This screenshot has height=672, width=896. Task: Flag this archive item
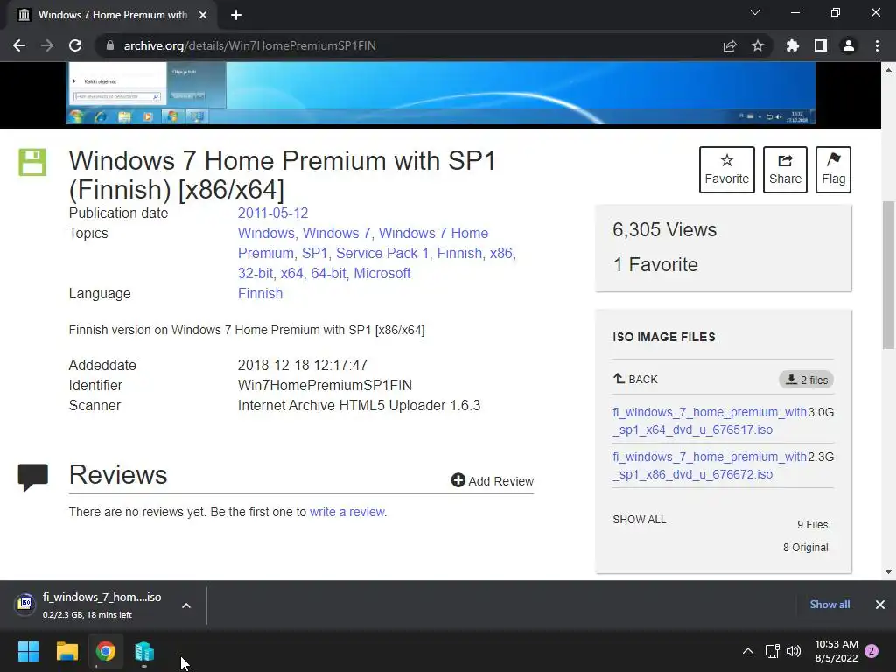tap(833, 170)
